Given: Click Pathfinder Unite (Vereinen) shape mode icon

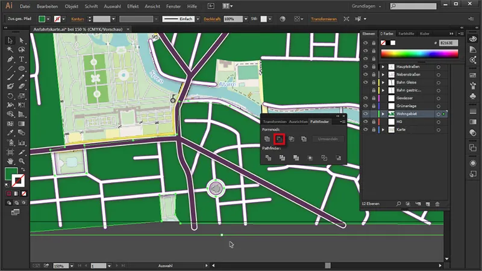Looking at the screenshot, I should pyautogui.click(x=267, y=139).
